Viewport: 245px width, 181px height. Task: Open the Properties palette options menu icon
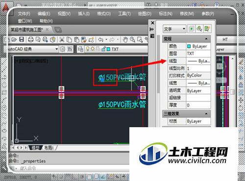click(152, 36)
